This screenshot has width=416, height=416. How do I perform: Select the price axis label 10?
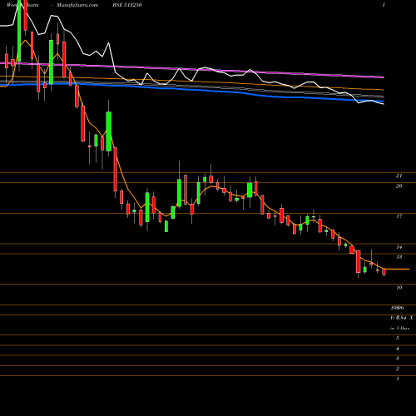point(399,287)
